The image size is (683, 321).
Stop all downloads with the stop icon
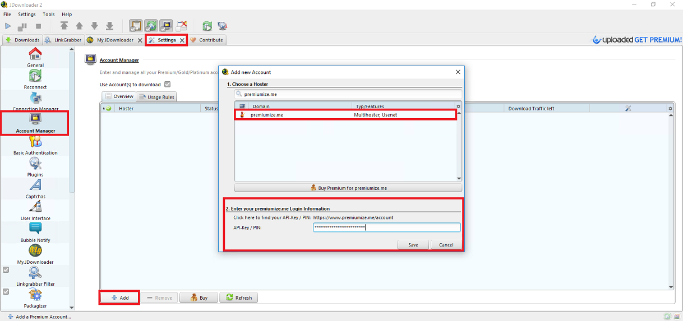point(38,26)
